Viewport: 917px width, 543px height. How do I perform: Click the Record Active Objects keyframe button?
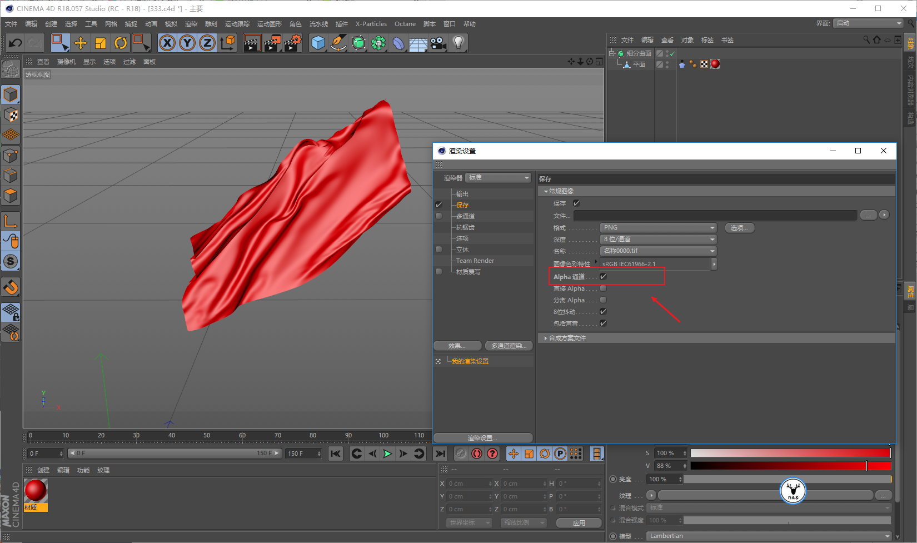click(461, 454)
